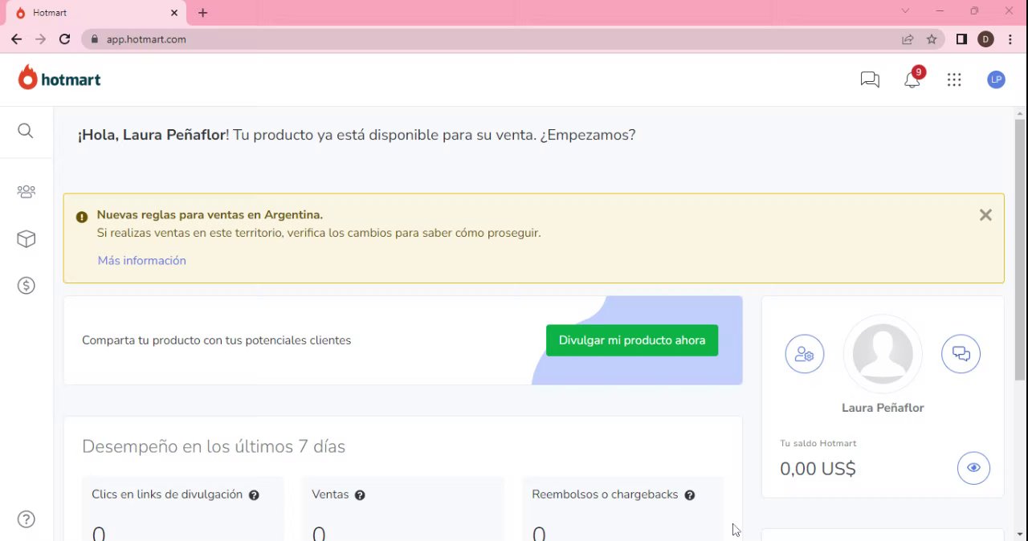Open search in the left sidebar
The image size is (1028, 541).
(x=26, y=131)
